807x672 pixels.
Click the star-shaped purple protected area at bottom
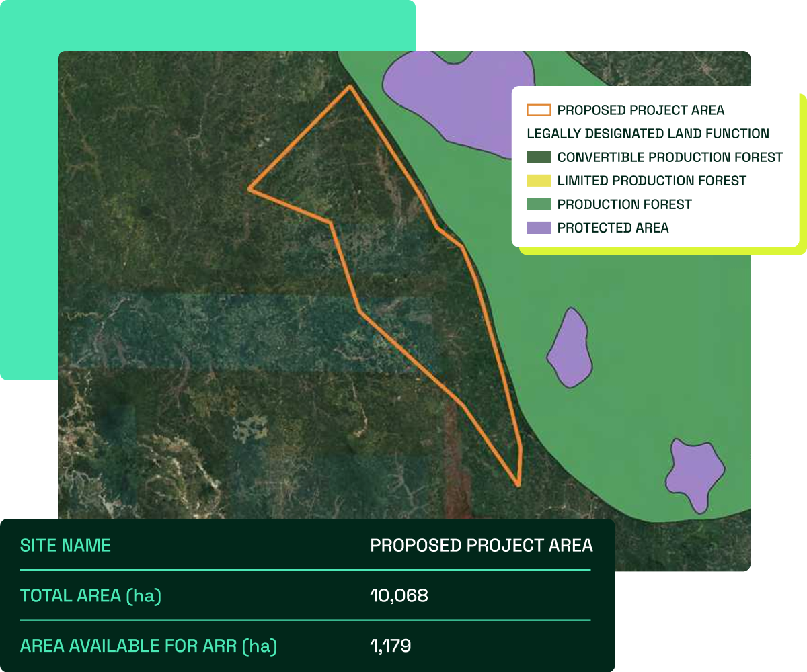click(x=695, y=474)
